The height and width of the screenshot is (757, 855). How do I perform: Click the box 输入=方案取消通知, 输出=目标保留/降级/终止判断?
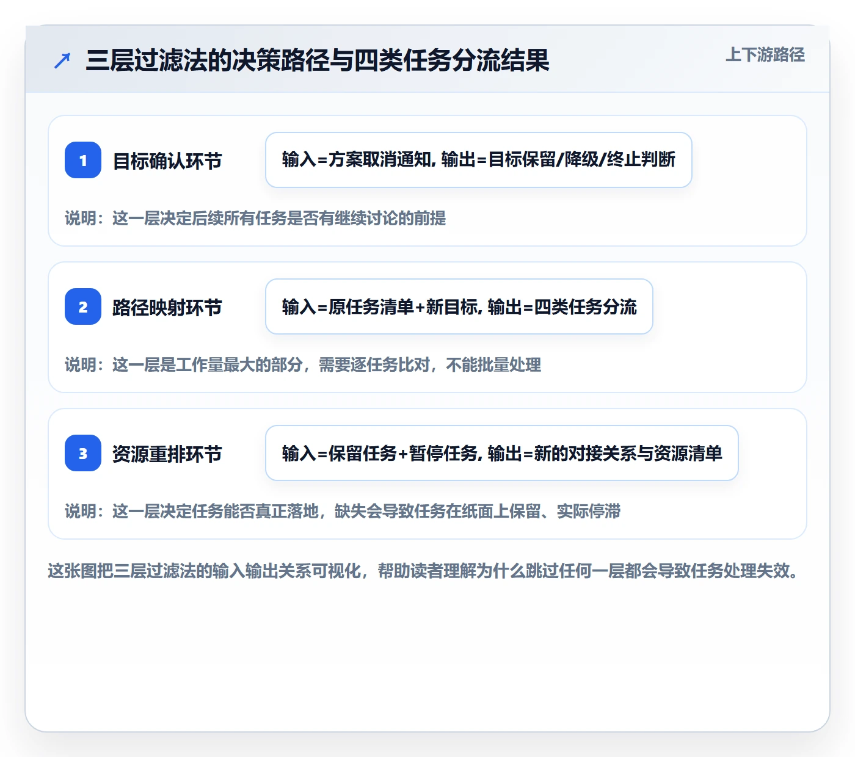click(x=479, y=160)
